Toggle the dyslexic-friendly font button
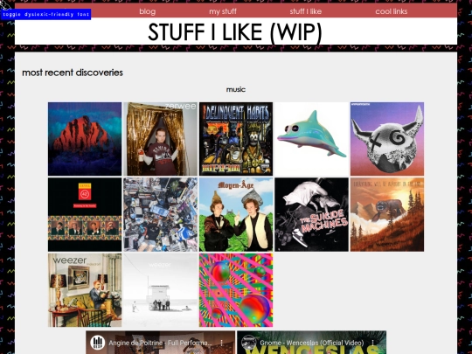Screen dimensions: 472x354 click(45, 14)
